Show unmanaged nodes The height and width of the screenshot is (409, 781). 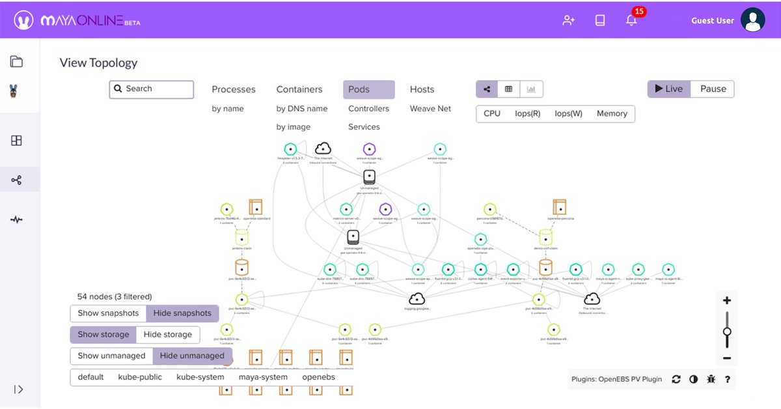[111, 356]
